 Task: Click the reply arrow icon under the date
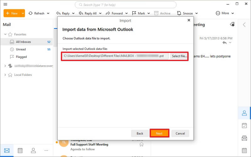(x=225, y=43)
